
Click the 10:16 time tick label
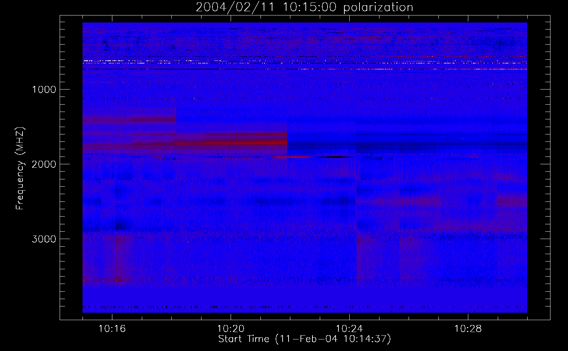[112, 329]
